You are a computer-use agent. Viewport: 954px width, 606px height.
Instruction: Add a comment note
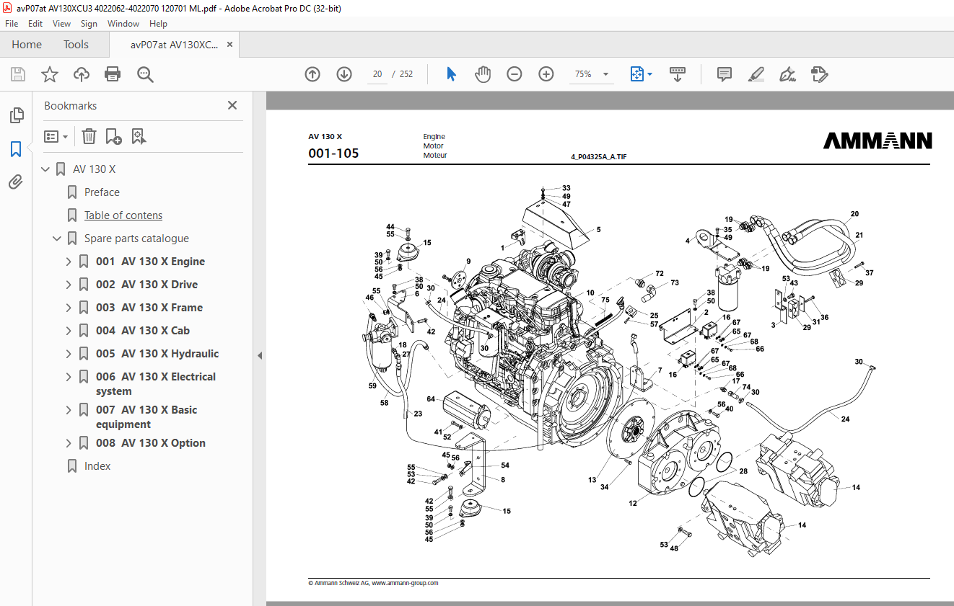point(725,74)
